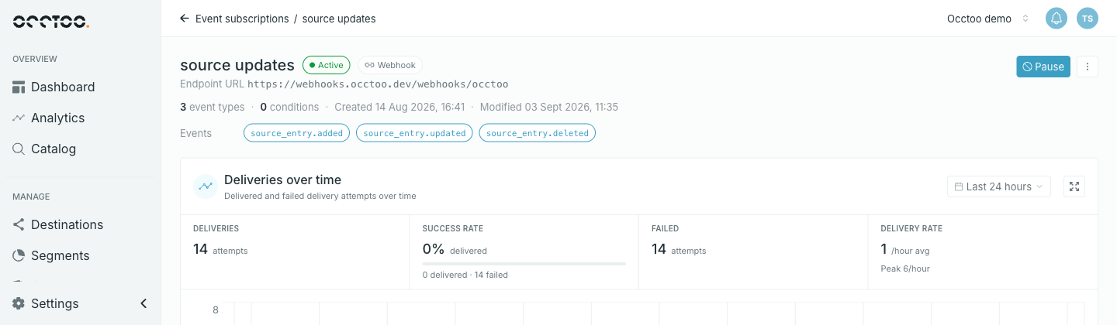Open the Occtoo demo workspace switcher
Screen dimensions: 1117x325
988,19
